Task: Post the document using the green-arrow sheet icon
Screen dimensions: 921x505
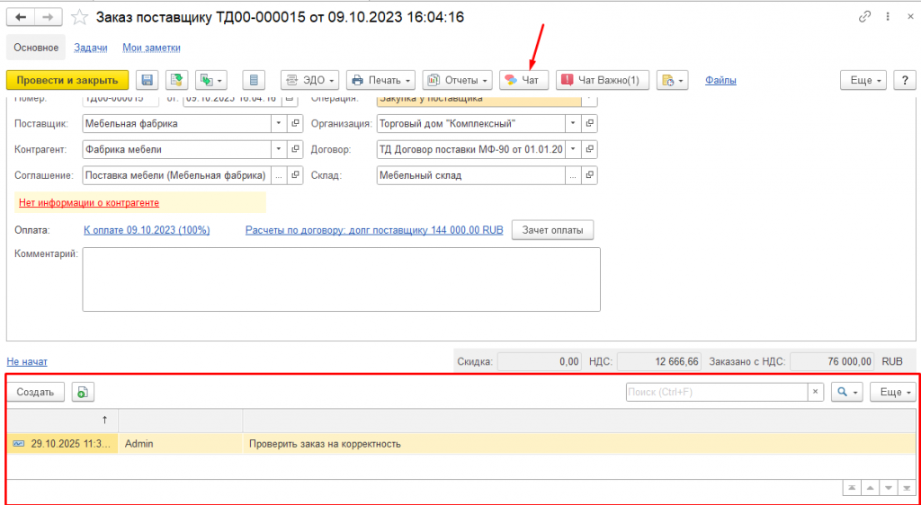Action: pyautogui.click(x=176, y=80)
